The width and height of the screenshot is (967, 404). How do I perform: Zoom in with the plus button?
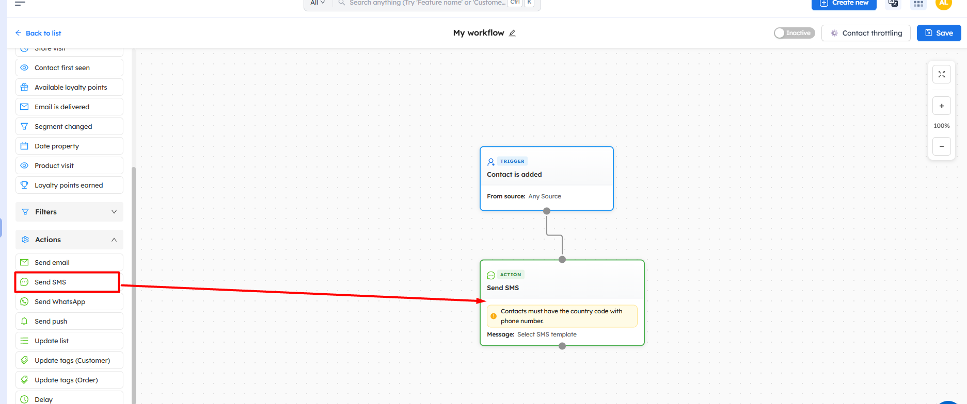941,106
